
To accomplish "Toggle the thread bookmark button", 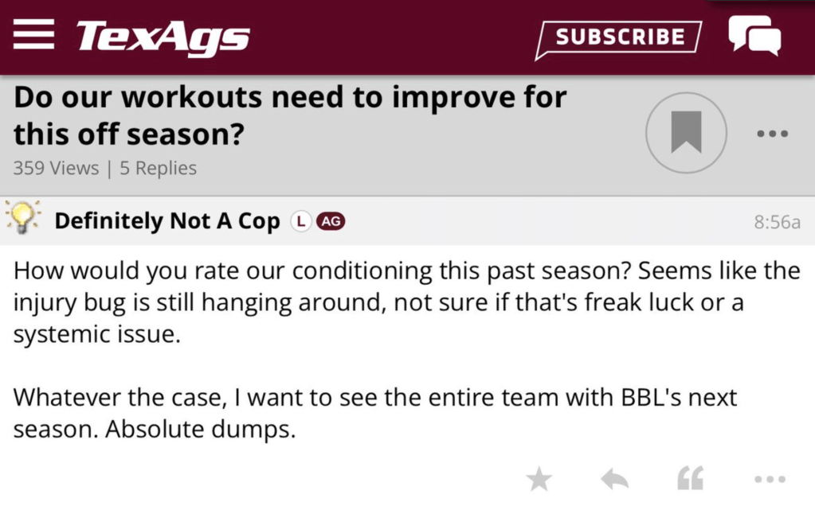I will (686, 133).
